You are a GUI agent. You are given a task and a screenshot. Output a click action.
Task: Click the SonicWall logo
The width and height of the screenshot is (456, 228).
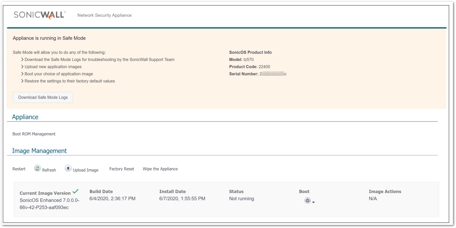40,15
